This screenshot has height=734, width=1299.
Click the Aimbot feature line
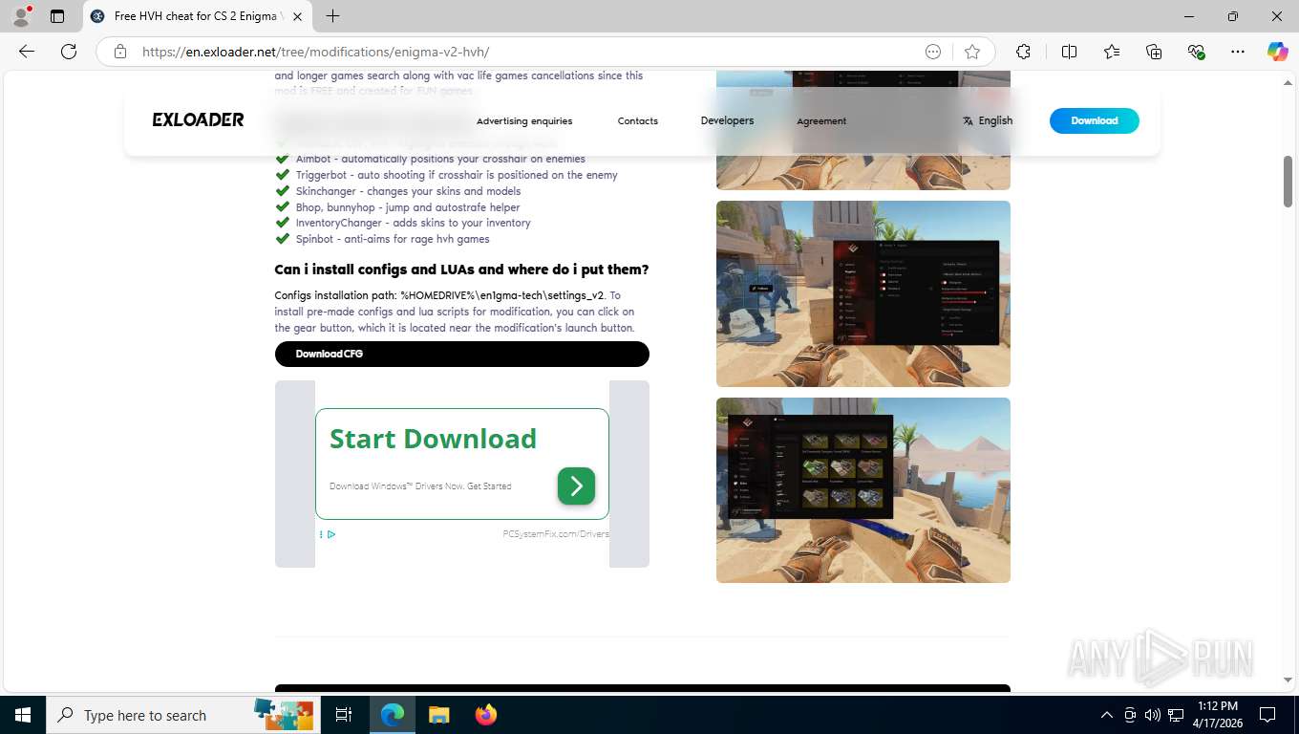pyautogui.click(x=440, y=159)
